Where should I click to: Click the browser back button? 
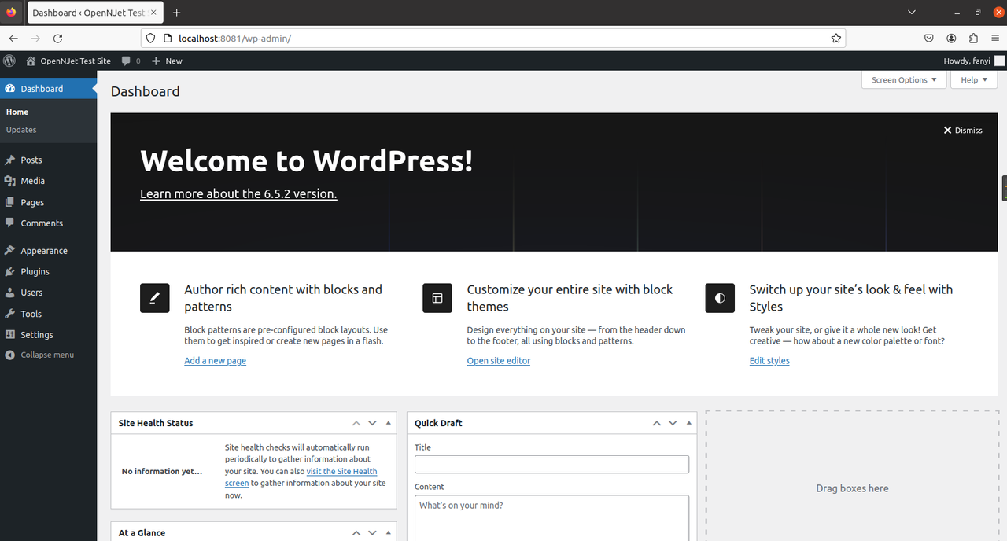coord(13,38)
